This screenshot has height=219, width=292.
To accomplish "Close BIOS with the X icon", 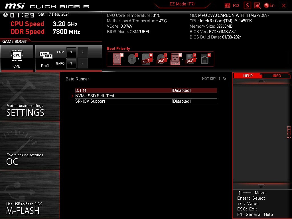I will (284, 5).
